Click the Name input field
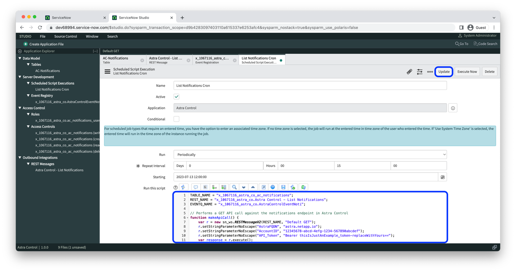516x272 pixels. [x=310, y=86]
